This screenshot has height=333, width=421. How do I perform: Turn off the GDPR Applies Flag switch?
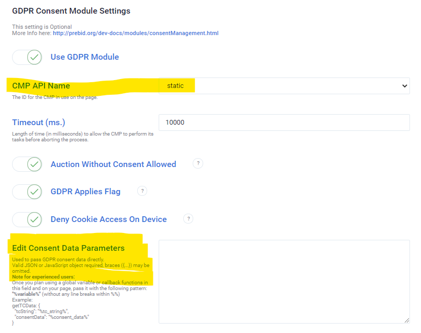(x=27, y=192)
